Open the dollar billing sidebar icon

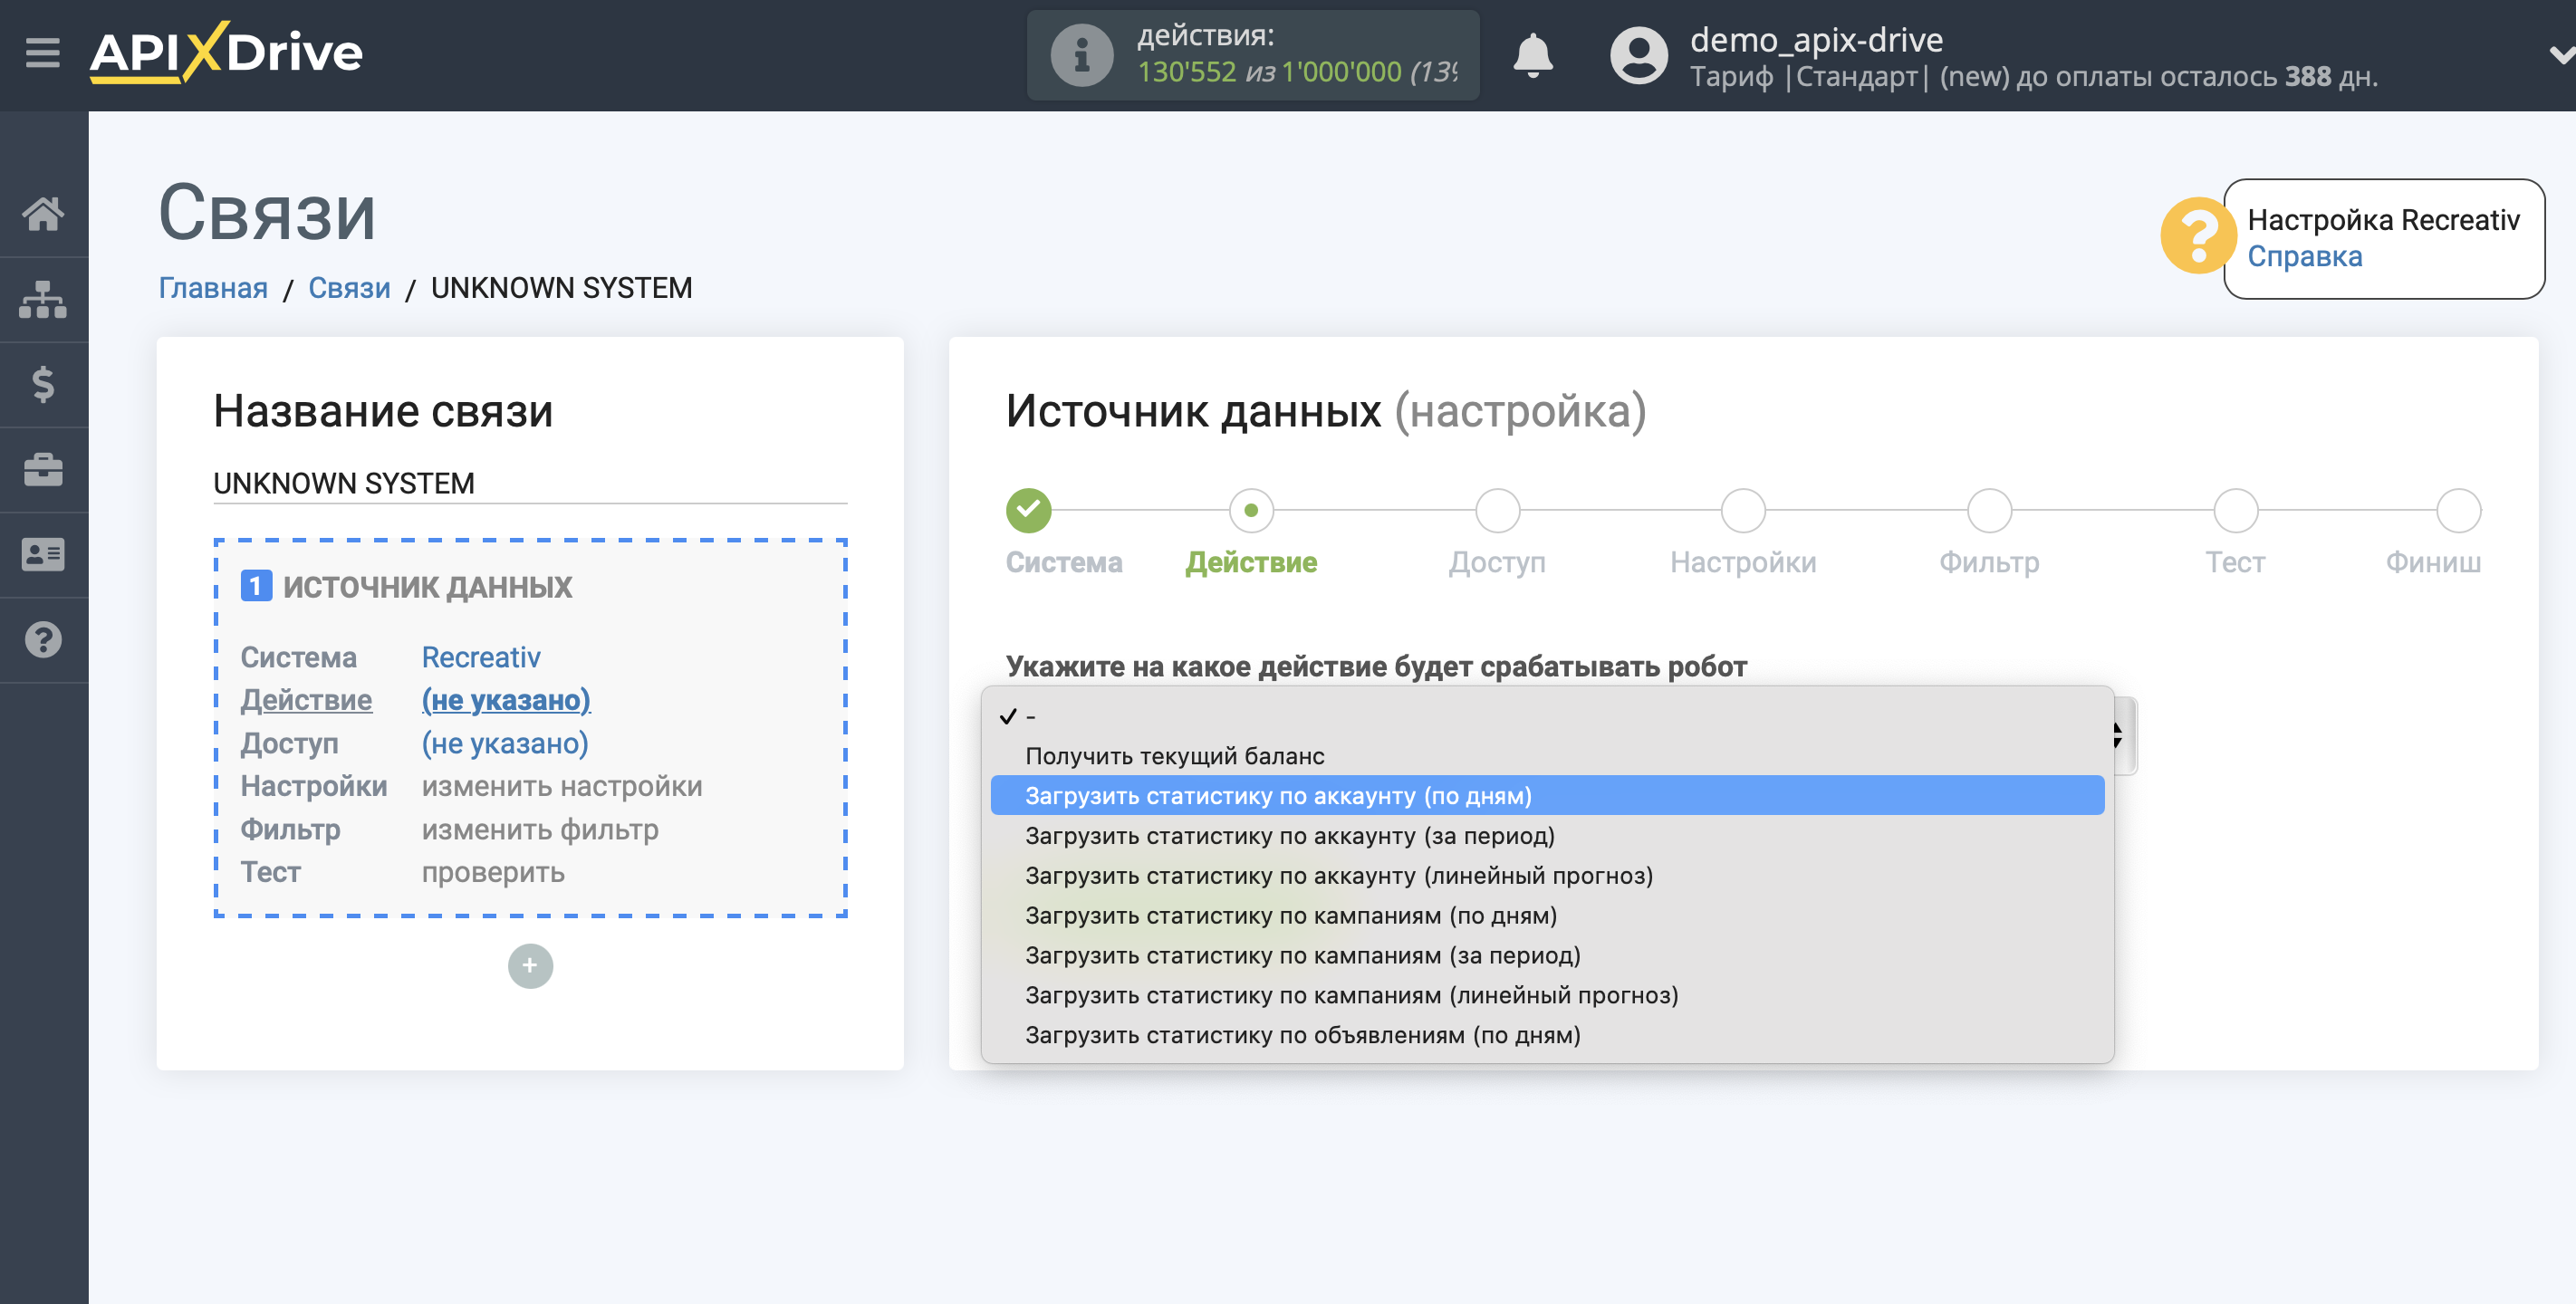coord(43,384)
